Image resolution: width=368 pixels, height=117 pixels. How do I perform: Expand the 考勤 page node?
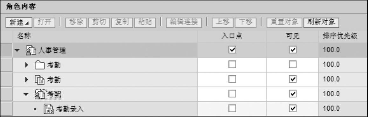(26, 80)
